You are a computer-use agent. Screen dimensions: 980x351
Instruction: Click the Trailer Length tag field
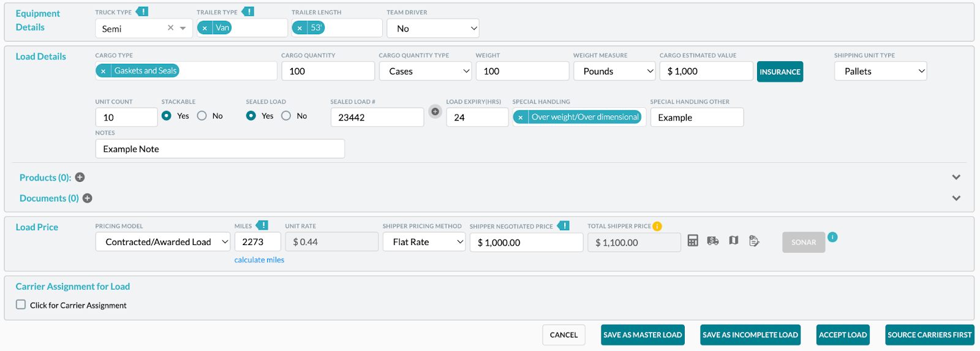(337, 28)
